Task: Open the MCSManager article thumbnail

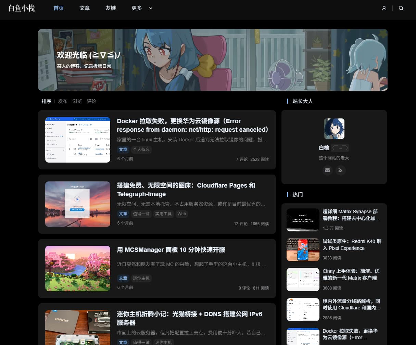Action: pyautogui.click(x=77, y=268)
